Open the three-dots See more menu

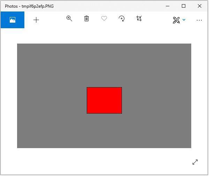(199, 20)
